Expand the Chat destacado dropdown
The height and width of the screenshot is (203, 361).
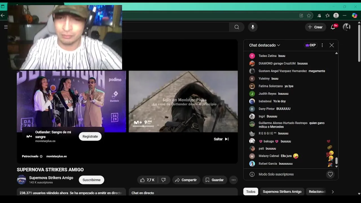tap(265, 45)
